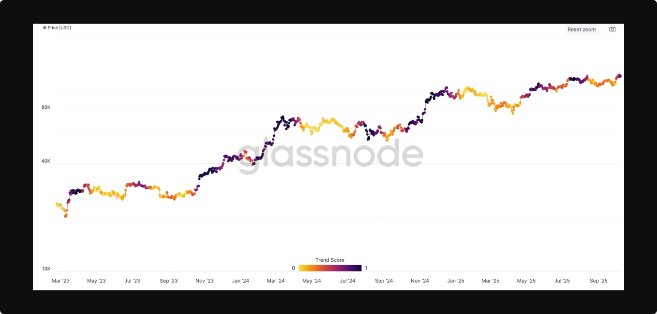Click the 40K price axis label
Image resolution: width=657 pixels, height=314 pixels.
pos(46,161)
